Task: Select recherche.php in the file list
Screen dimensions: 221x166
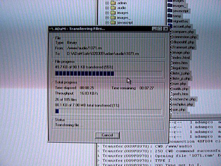Action: pyautogui.click(x=184, y=99)
